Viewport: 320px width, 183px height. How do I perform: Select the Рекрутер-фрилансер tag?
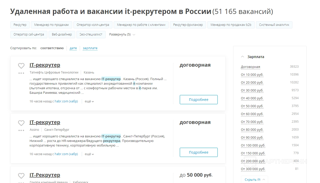pyautogui.click(x=188, y=25)
